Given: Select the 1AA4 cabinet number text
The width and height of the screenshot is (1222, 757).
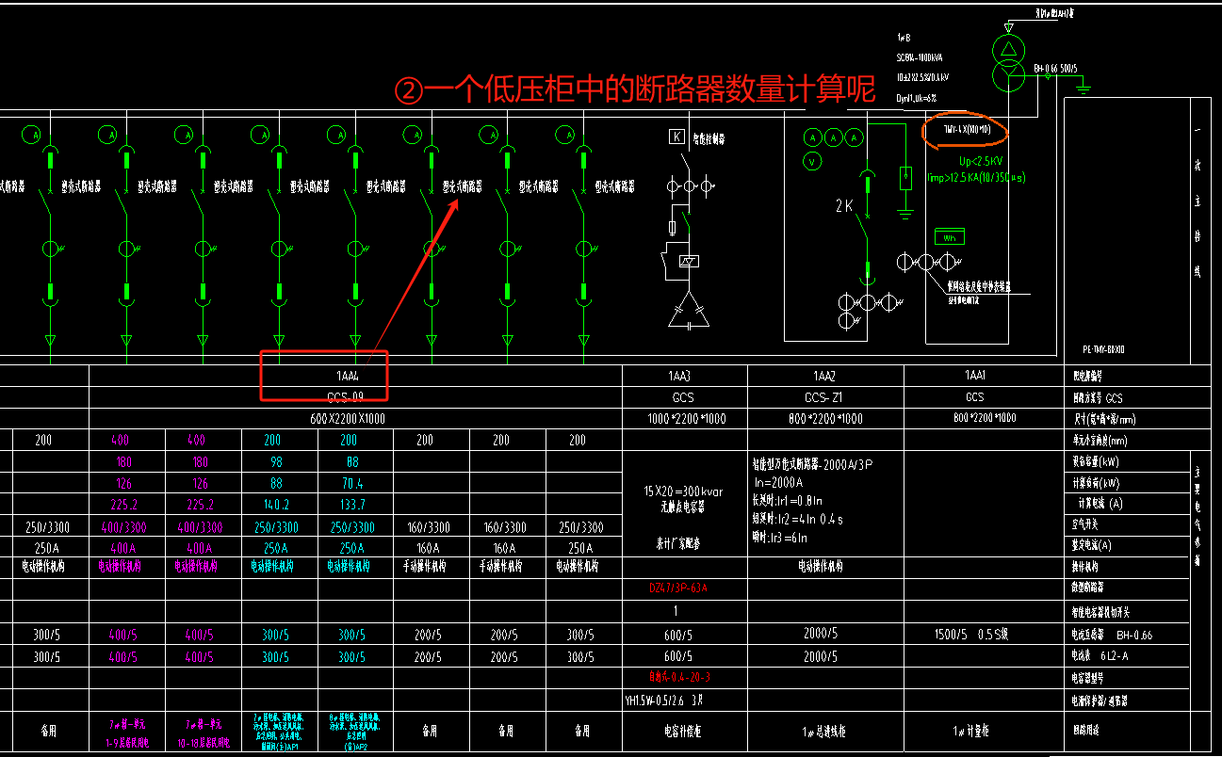Looking at the screenshot, I should (350, 376).
